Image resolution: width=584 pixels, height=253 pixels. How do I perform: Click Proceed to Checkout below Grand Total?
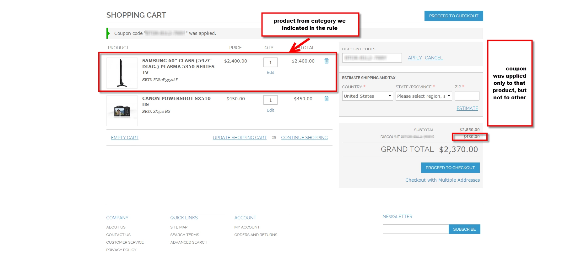450,168
